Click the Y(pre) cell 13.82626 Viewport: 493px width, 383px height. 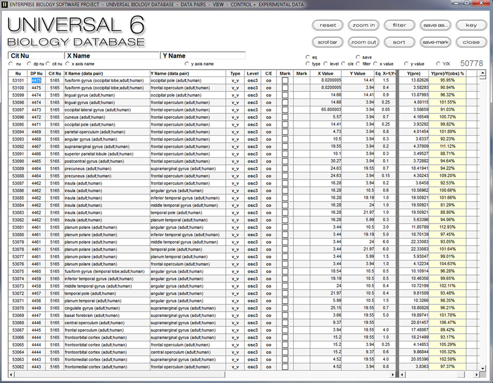coord(414,80)
